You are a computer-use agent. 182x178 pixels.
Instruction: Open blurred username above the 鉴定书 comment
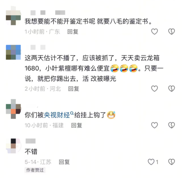48,13
